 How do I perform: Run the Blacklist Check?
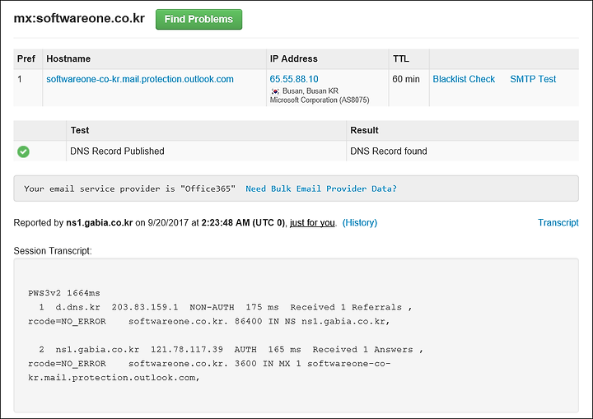click(x=464, y=79)
